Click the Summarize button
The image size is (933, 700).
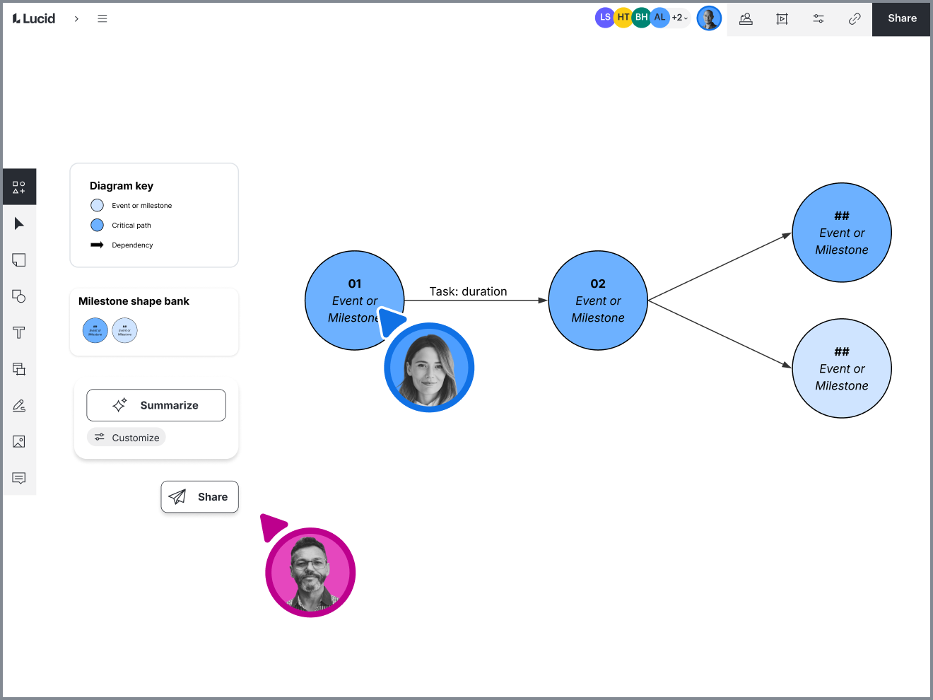pyautogui.click(x=156, y=405)
